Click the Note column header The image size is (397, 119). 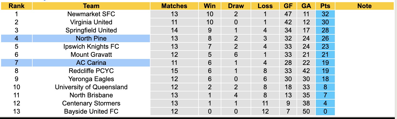click(x=364, y=6)
